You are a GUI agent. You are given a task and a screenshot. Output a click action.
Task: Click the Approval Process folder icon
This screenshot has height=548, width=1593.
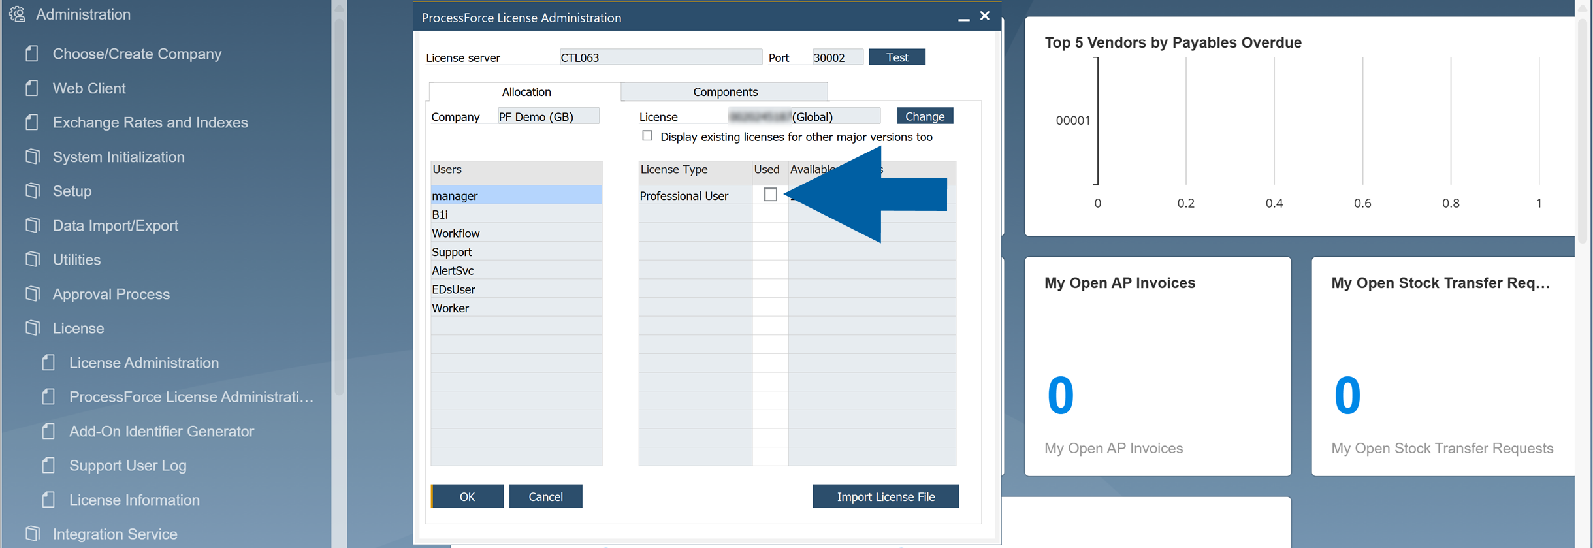pos(32,293)
